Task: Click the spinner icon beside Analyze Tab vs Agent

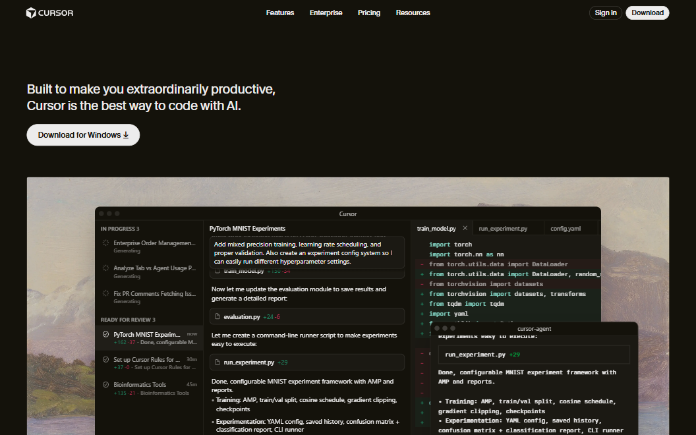Action: pyautogui.click(x=105, y=268)
